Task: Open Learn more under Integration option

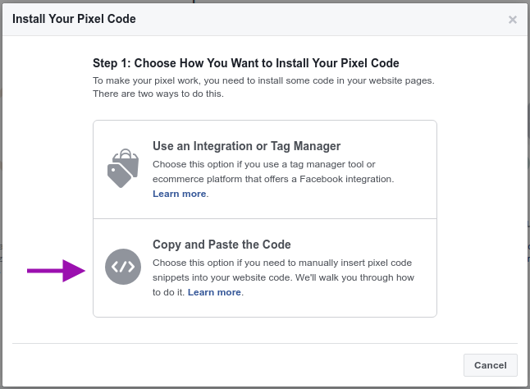Action: click(x=179, y=194)
